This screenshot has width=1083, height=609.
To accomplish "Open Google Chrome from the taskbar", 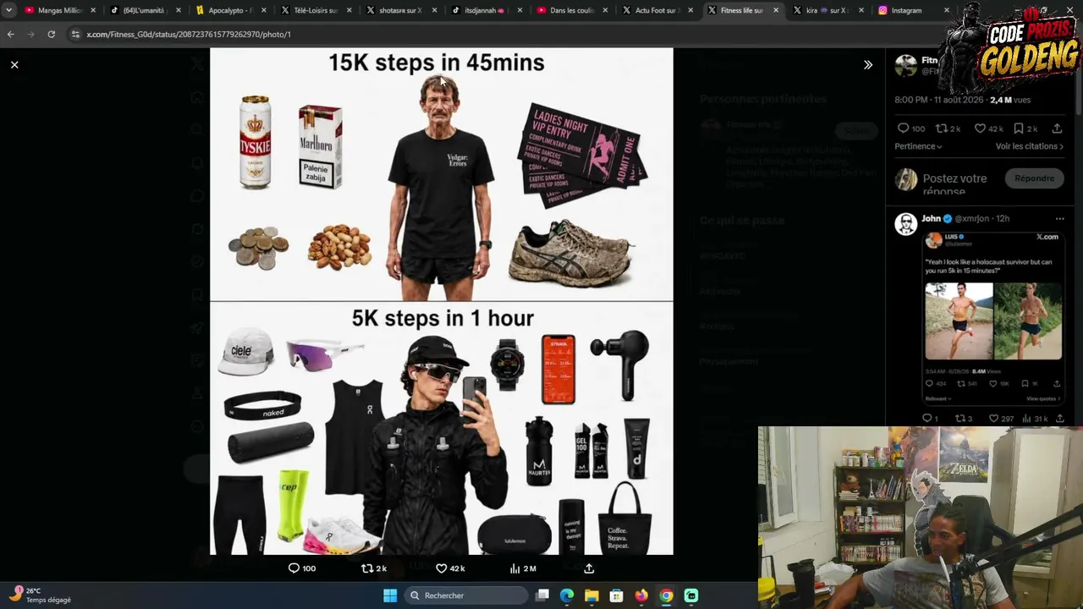I will pyautogui.click(x=666, y=595).
